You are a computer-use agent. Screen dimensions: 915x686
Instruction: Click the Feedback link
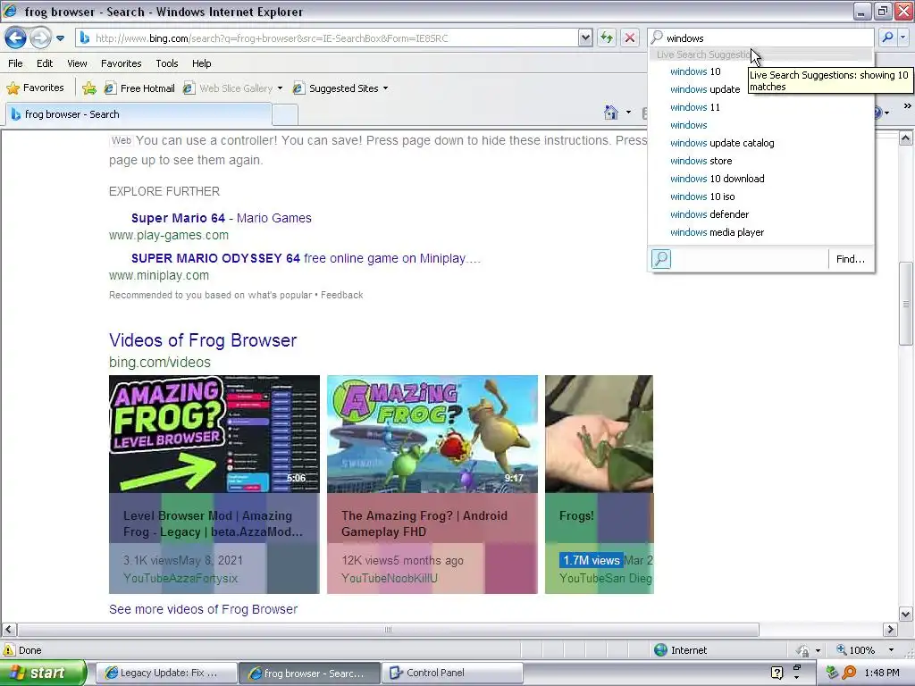coord(342,295)
